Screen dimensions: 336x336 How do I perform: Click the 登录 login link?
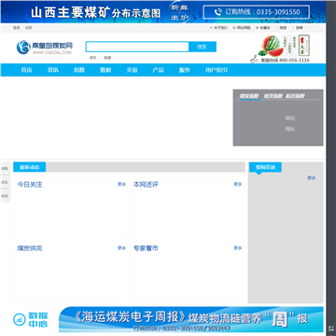pyautogui.click(x=16, y=28)
